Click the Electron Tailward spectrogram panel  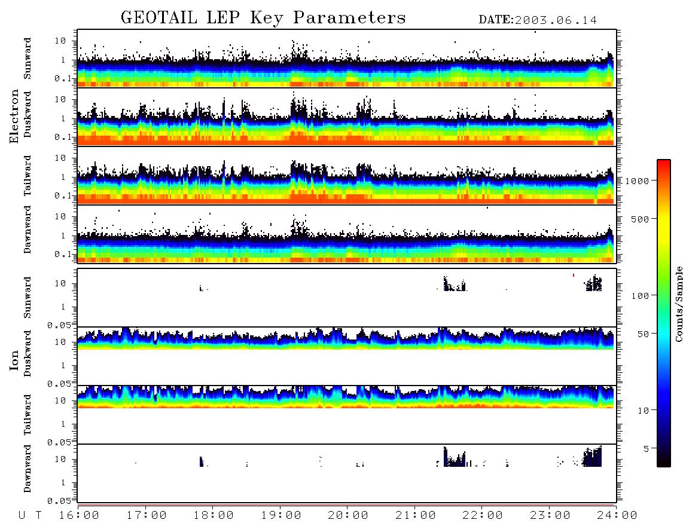[347, 176]
